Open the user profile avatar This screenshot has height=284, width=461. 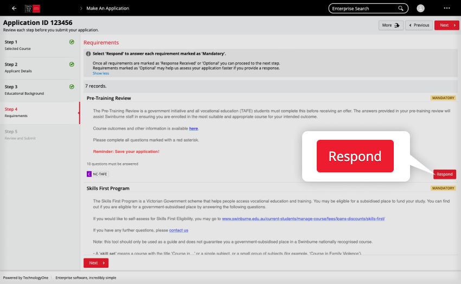[421, 8]
